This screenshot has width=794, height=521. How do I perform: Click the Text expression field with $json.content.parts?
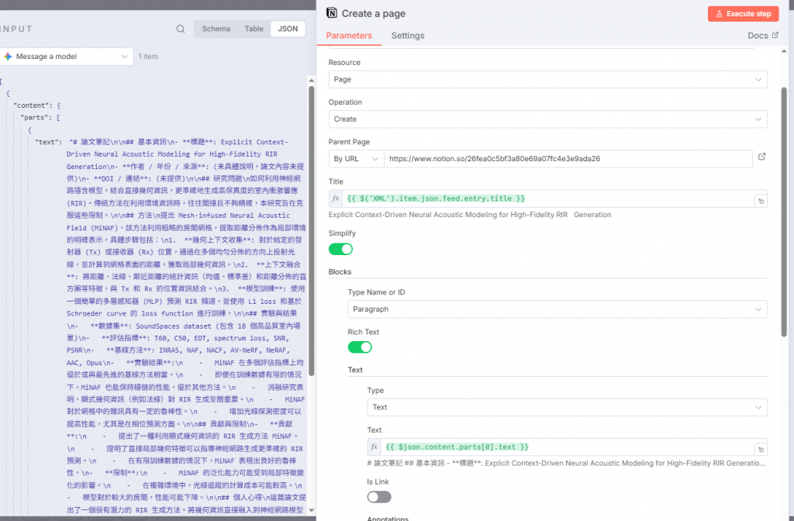[568, 447]
